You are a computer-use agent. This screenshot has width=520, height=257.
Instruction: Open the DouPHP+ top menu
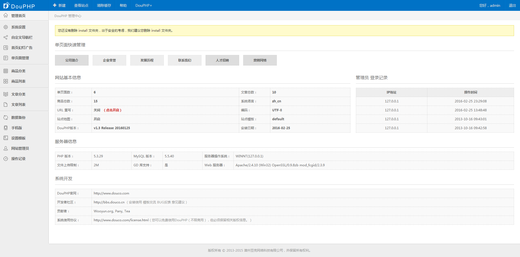pyautogui.click(x=144, y=5)
